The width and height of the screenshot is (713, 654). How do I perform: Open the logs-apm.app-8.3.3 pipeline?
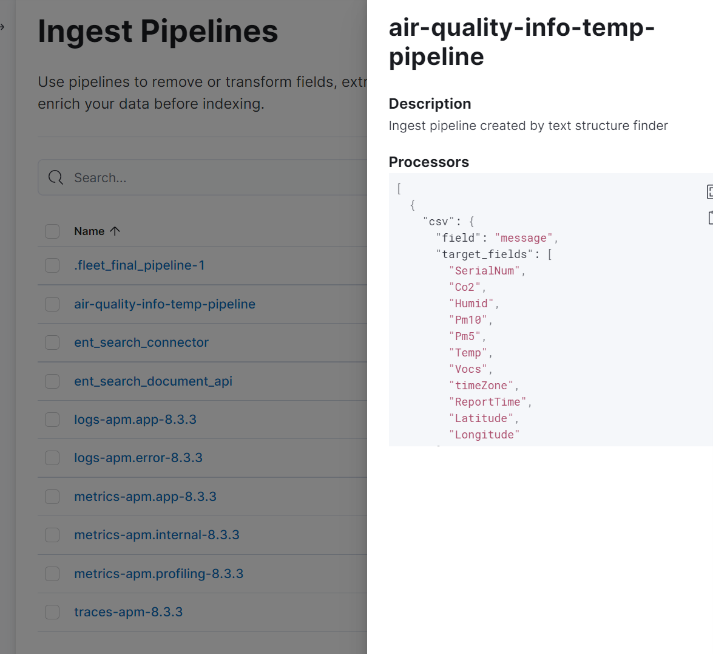point(135,419)
